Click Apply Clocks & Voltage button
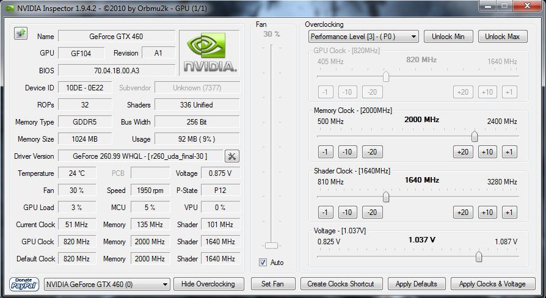 click(492, 284)
